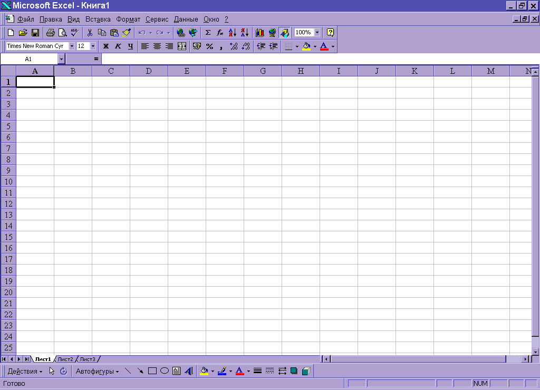
Task: Click Decrease Decimal icon
Action: coord(246,46)
